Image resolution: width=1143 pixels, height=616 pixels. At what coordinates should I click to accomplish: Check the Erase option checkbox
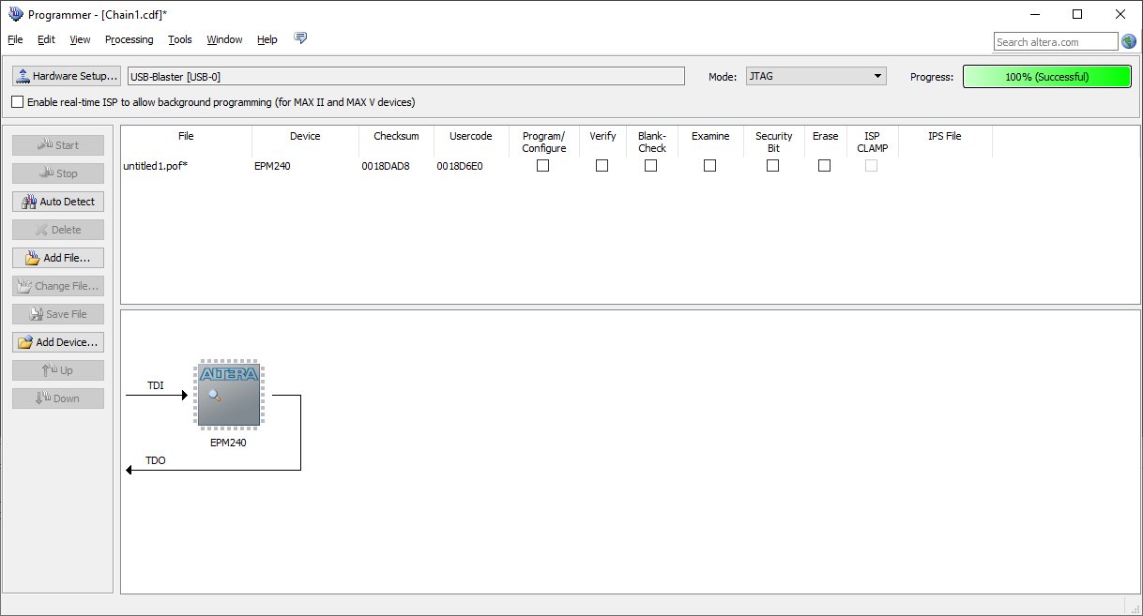point(824,166)
